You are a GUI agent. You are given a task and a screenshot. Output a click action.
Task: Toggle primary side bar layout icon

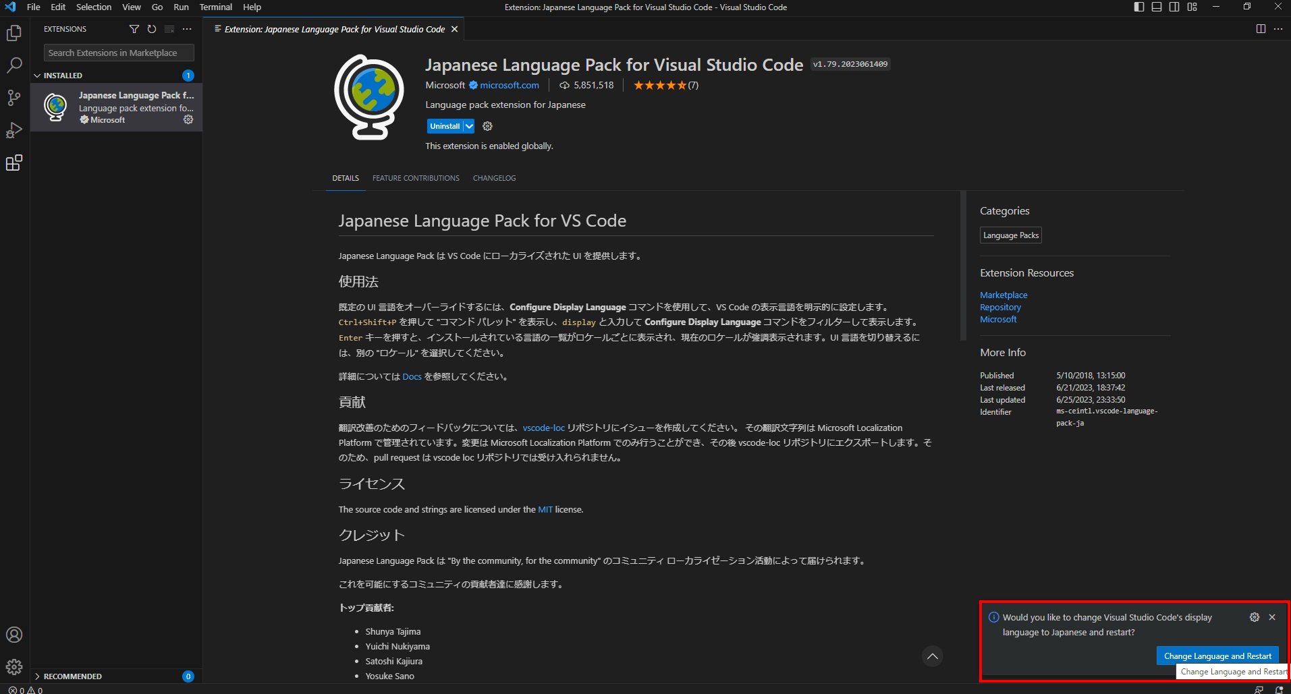[x=1139, y=7]
